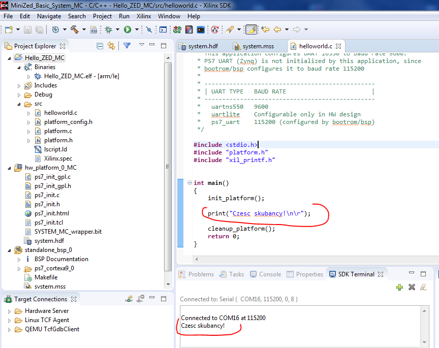Click the Save icon in the toolbar
The height and width of the screenshot is (348, 439).
click(x=27, y=30)
